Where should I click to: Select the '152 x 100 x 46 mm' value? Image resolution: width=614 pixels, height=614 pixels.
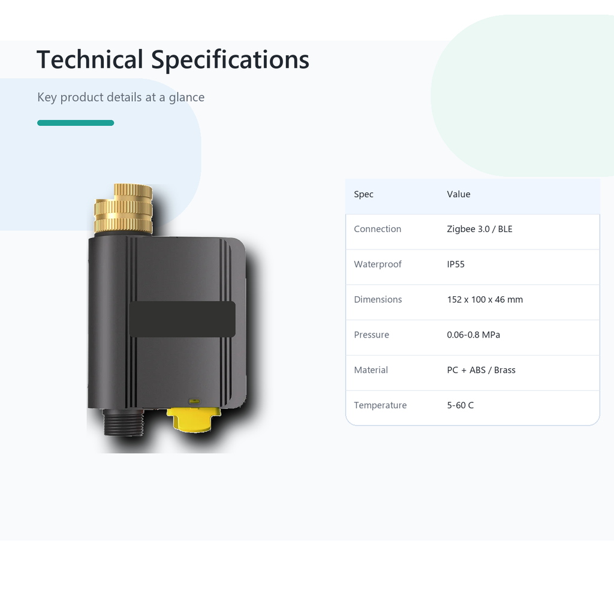[x=484, y=300]
